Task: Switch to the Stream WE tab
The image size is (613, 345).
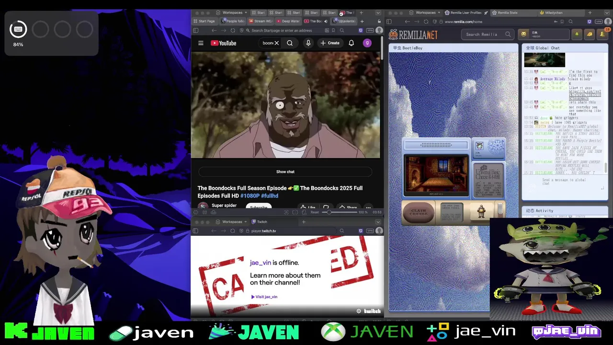Action: 260,21
